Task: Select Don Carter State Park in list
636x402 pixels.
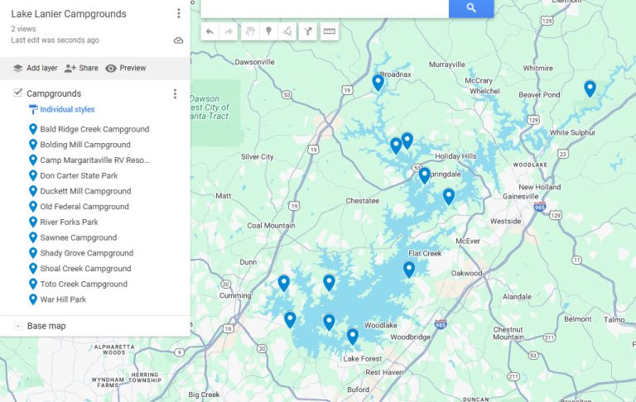Action: [x=79, y=175]
